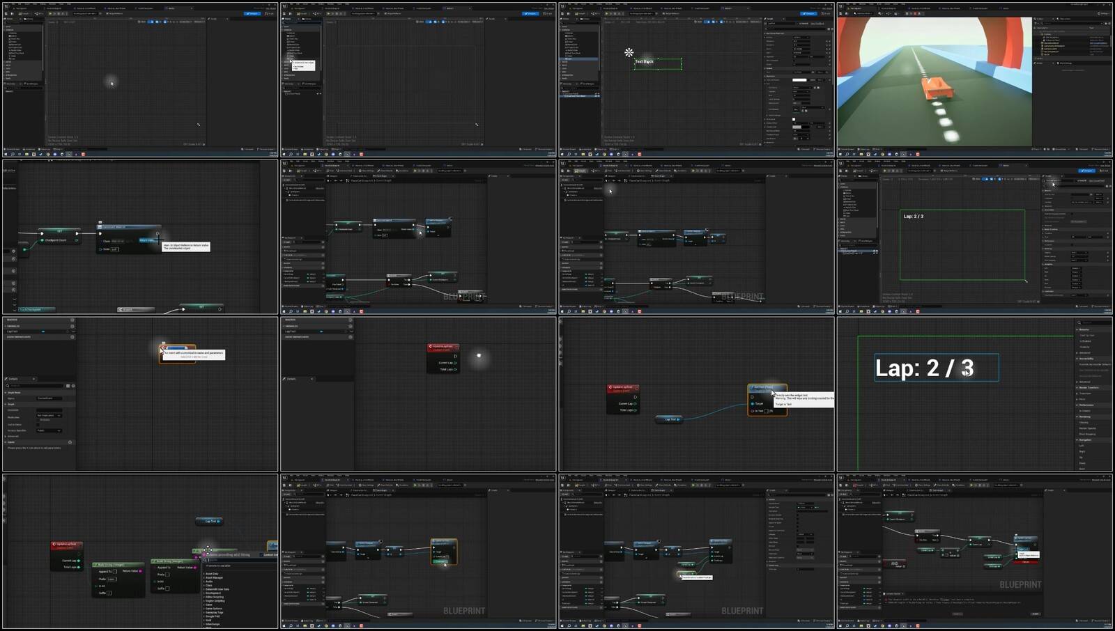
Task: Collapse the Performance category in widget Details
Action: click(1077, 405)
